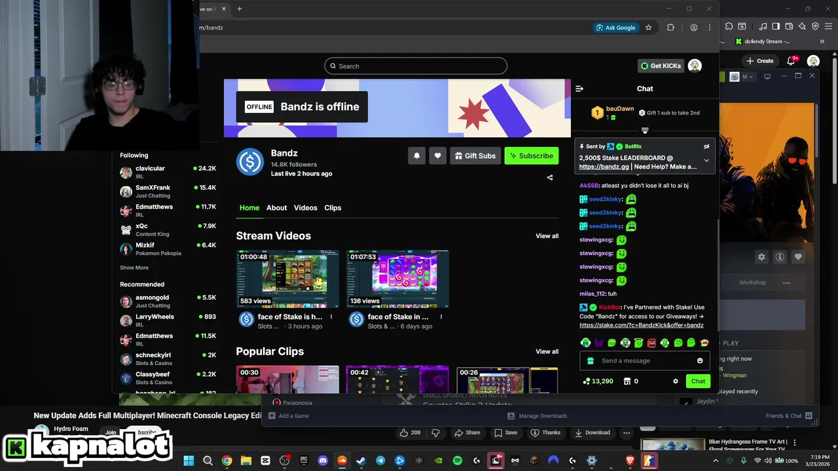
Task: Open LarryWheels channel in Recommended
Action: pos(168,321)
